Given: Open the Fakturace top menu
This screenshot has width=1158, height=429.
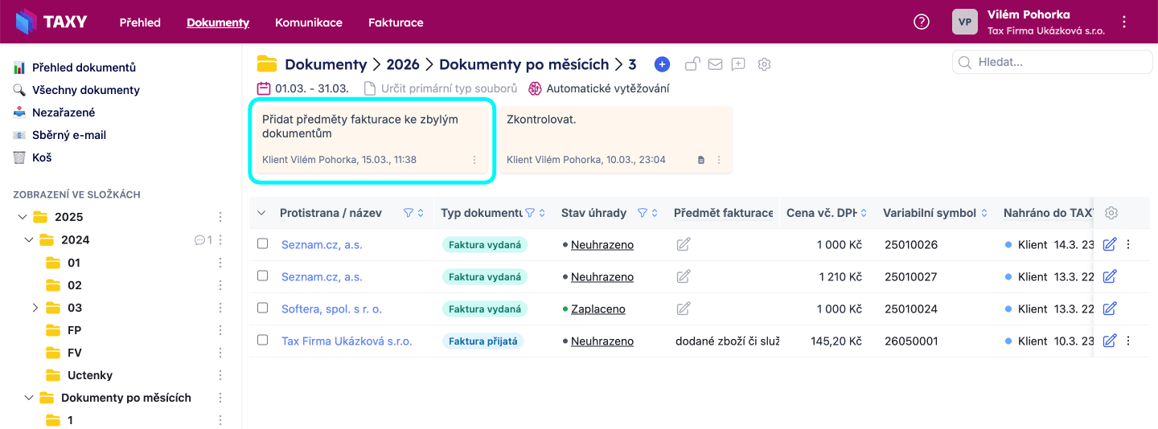Looking at the screenshot, I should pos(396,22).
